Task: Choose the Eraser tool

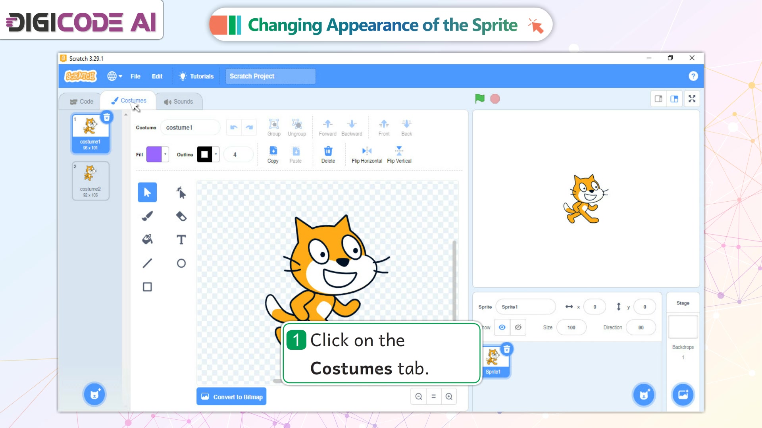Action: (181, 216)
